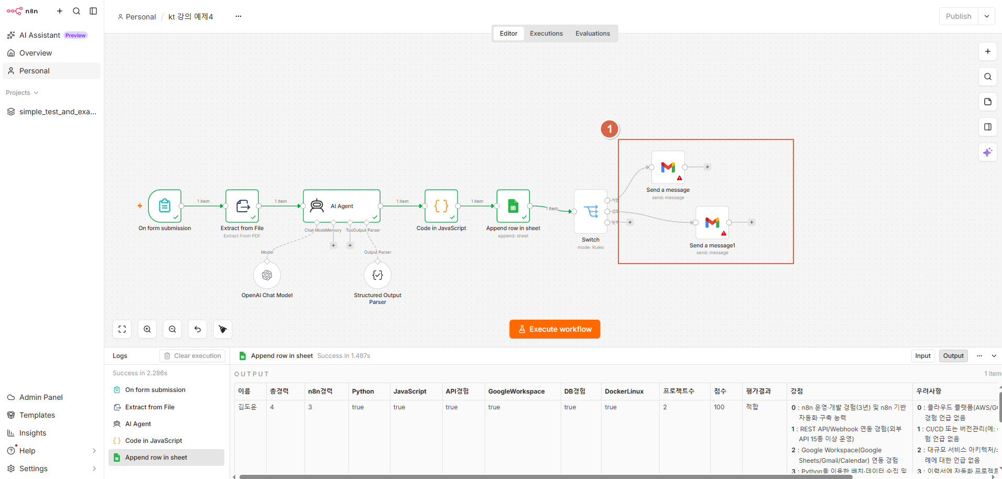Expand the Projects section

pos(23,93)
